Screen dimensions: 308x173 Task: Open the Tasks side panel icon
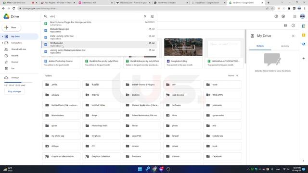(304, 44)
